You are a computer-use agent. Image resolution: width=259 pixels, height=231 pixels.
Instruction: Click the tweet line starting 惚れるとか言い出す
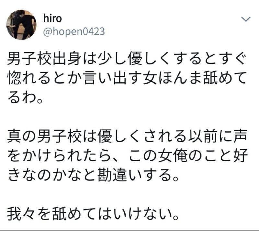[127, 78]
